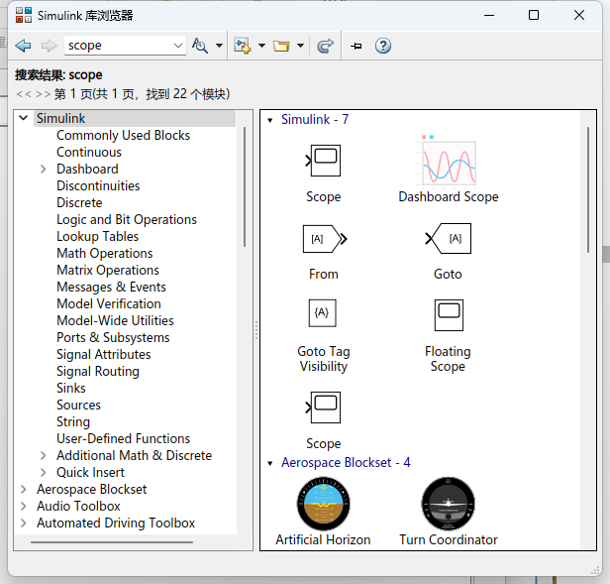Select the Goto block icon
Screen dimensions: 610x584
click(x=449, y=238)
